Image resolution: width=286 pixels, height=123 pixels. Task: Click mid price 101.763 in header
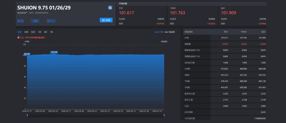178,13
